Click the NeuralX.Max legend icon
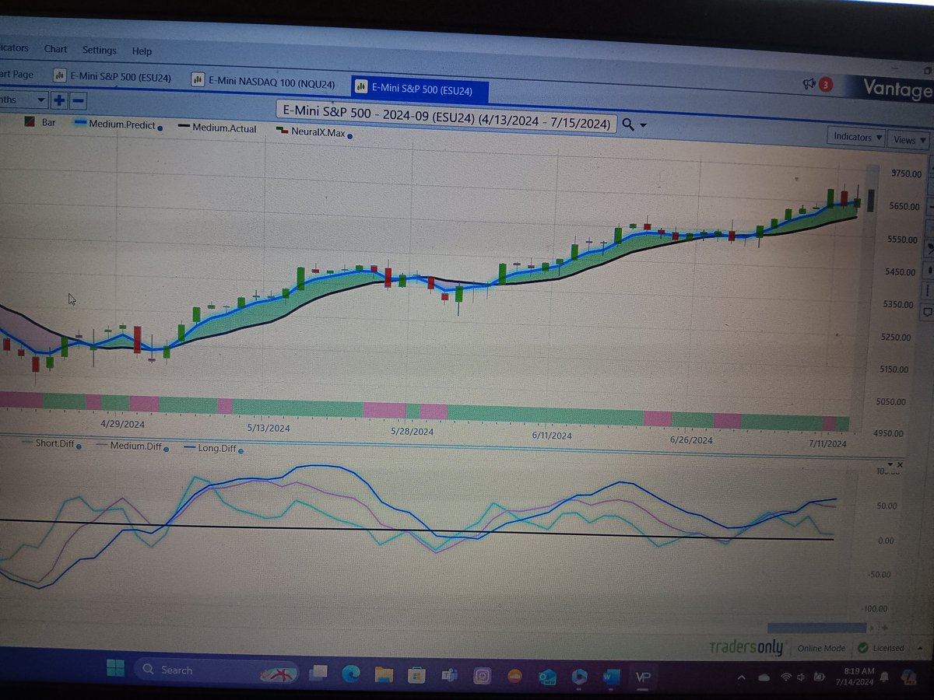The height and width of the screenshot is (700, 934). (x=282, y=131)
